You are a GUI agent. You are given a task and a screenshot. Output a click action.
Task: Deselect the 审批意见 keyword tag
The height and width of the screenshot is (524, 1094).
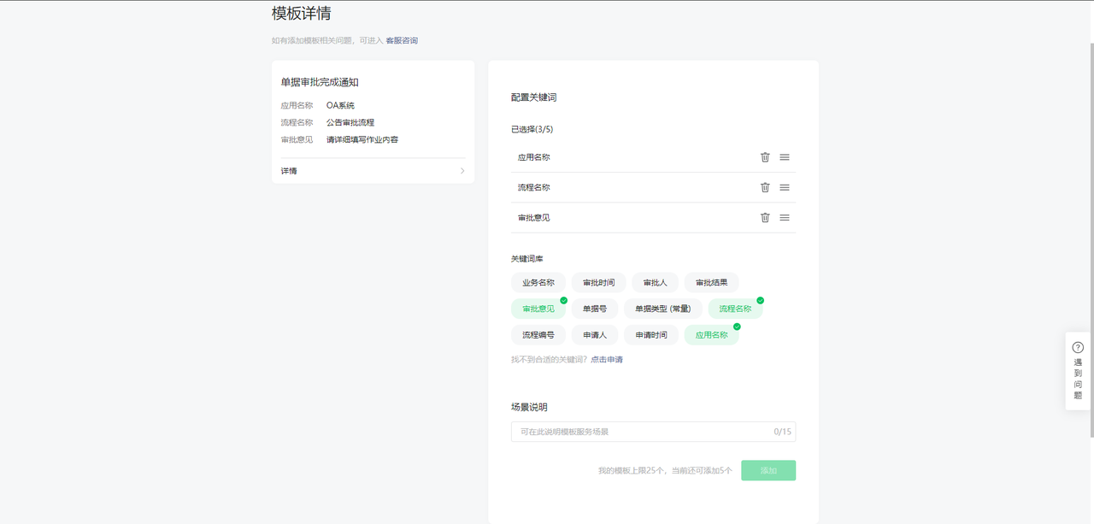pyautogui.click(x=538, y=309)
